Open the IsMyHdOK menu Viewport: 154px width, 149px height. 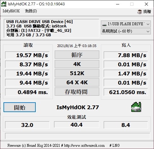[x=11, y=11]
